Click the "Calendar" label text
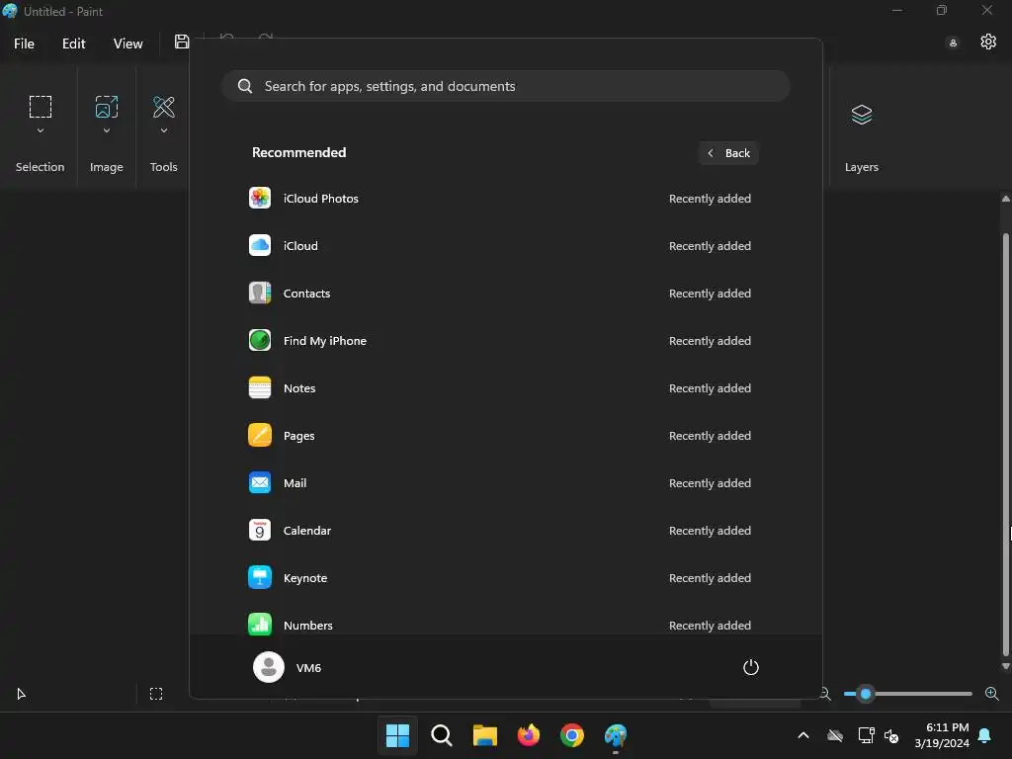 [x=307, y=531]
